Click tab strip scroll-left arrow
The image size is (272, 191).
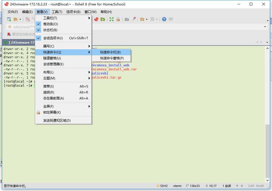click(x=257, y=42)
